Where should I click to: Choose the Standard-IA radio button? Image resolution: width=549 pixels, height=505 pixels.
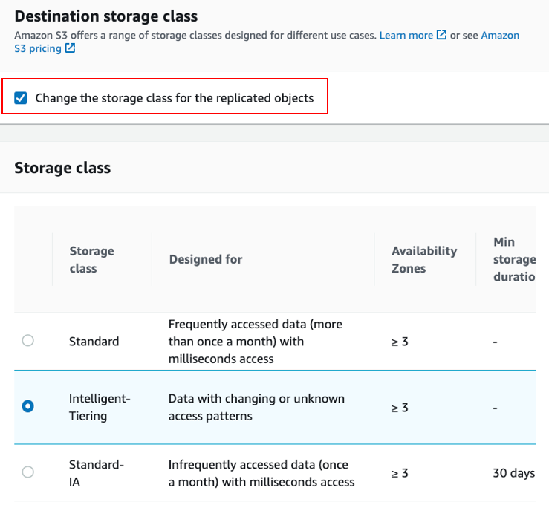28,472
